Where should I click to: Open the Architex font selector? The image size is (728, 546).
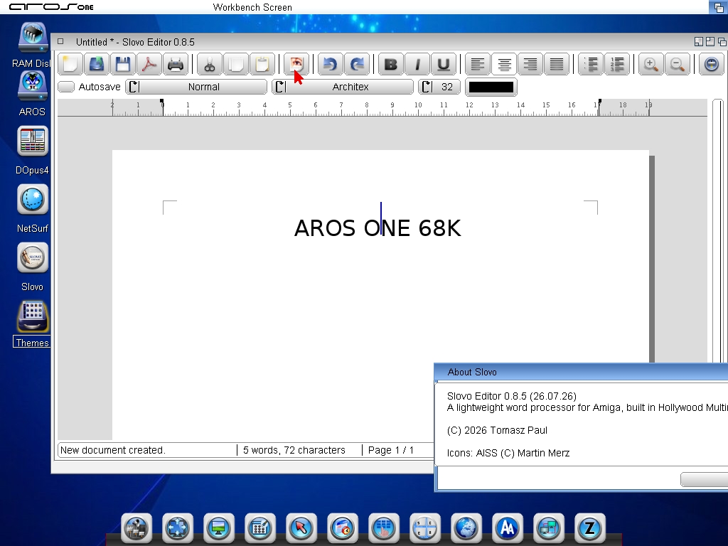tap(343, 87)
